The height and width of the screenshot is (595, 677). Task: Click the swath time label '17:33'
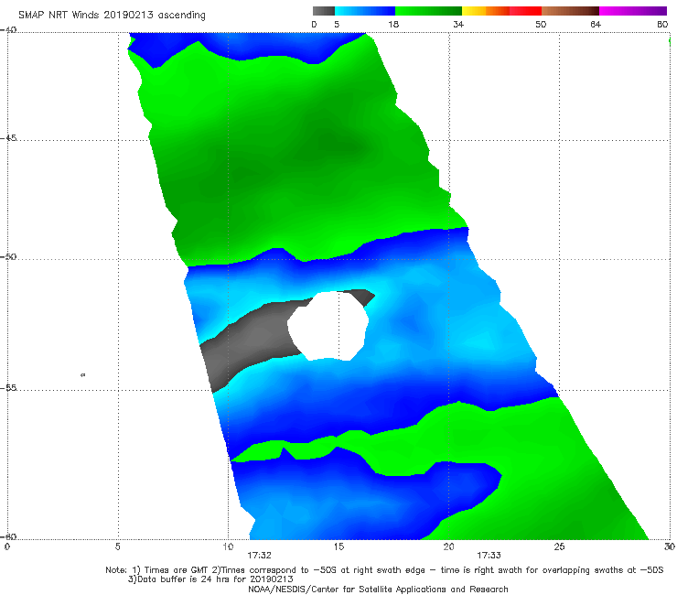(x=489, y=556)
